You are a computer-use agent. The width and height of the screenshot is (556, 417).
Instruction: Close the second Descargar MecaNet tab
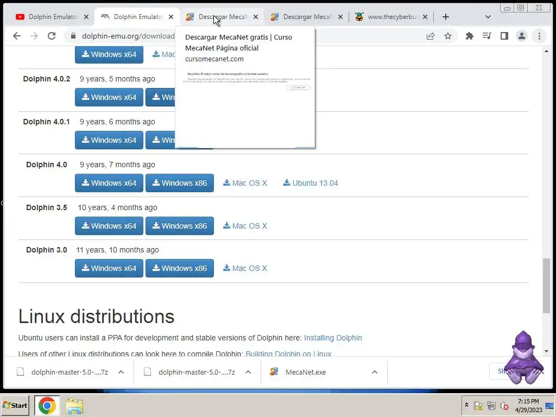pos(340,17)
